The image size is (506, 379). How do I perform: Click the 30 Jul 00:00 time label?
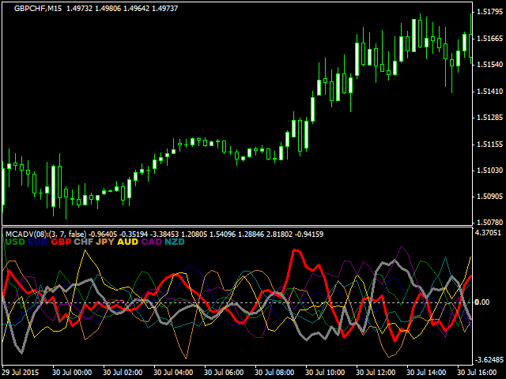point(72,373)
